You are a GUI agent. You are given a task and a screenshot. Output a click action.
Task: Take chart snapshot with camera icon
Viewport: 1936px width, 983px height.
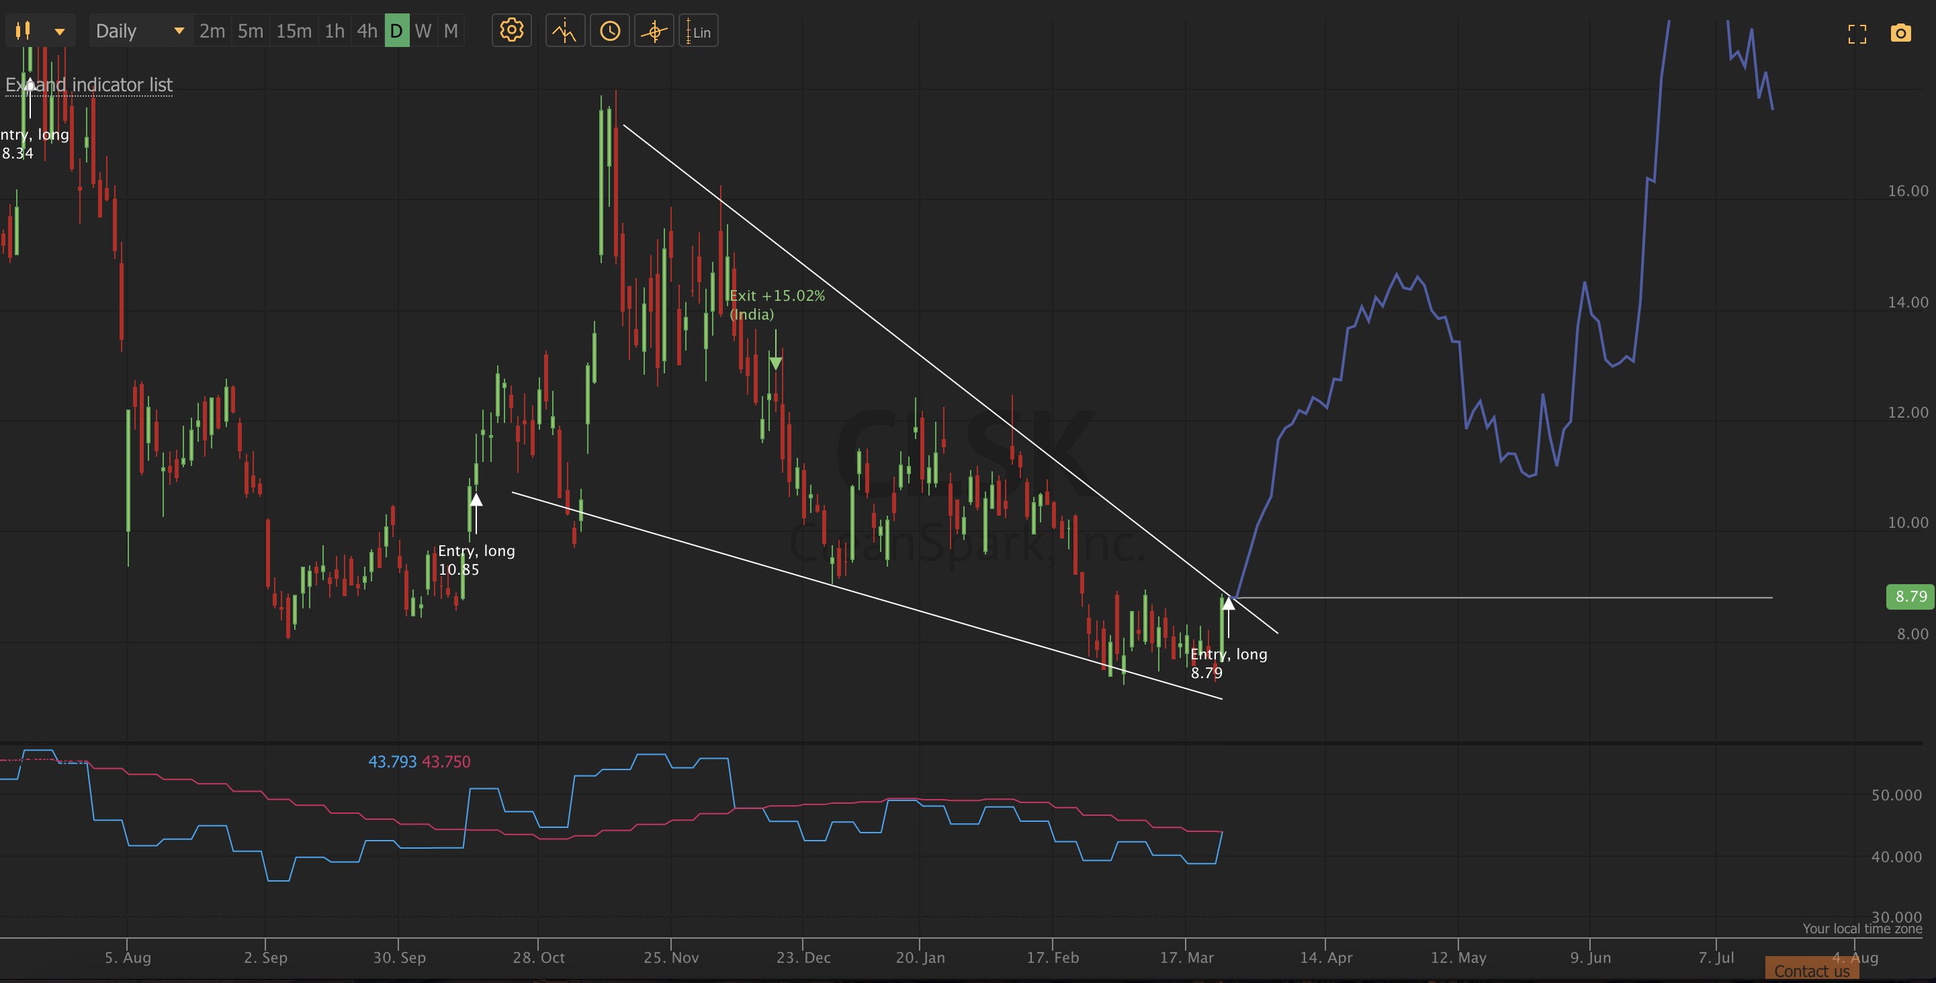coord(1900,33)
